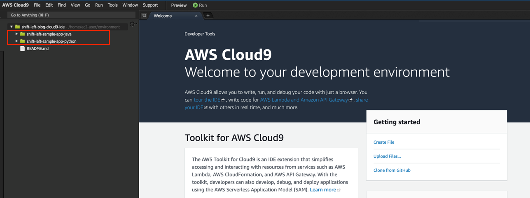
Task: Open the File menu
Action: (x=37, y=5)
